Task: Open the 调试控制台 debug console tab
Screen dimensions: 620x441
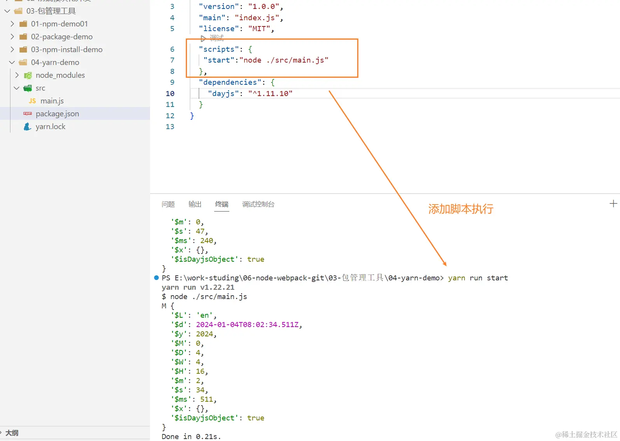Action: pyautogui.click(x=258, y=204)
